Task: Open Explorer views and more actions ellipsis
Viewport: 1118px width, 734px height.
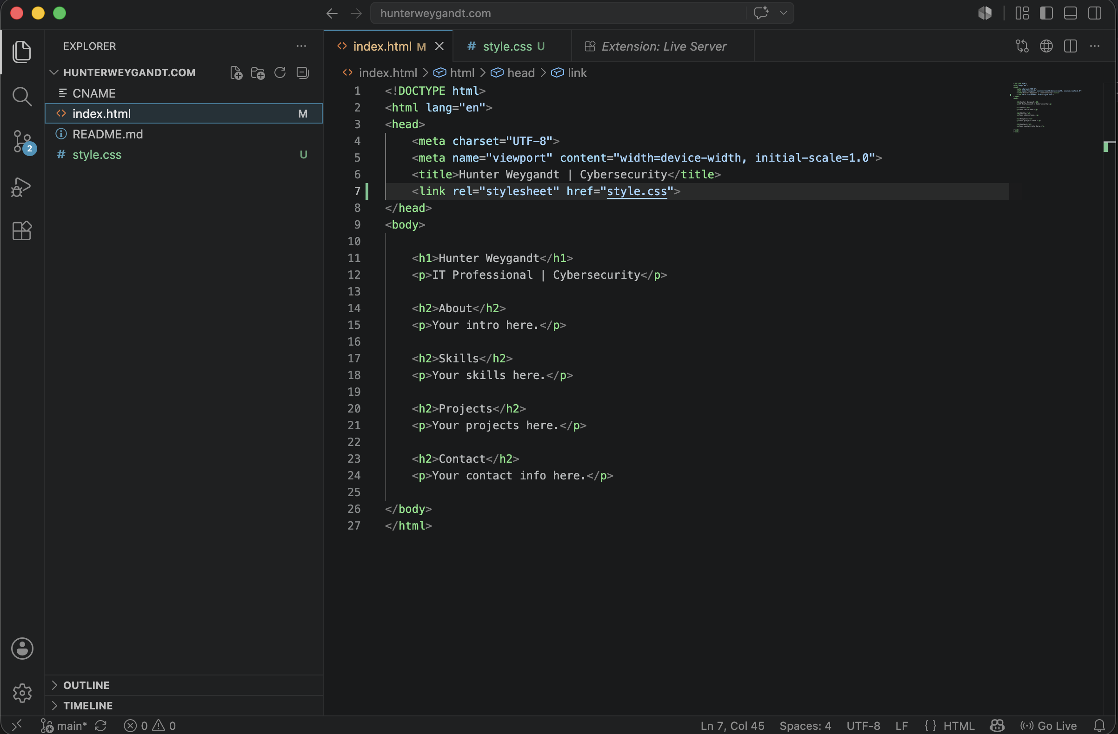Action: tap(301, 46)
